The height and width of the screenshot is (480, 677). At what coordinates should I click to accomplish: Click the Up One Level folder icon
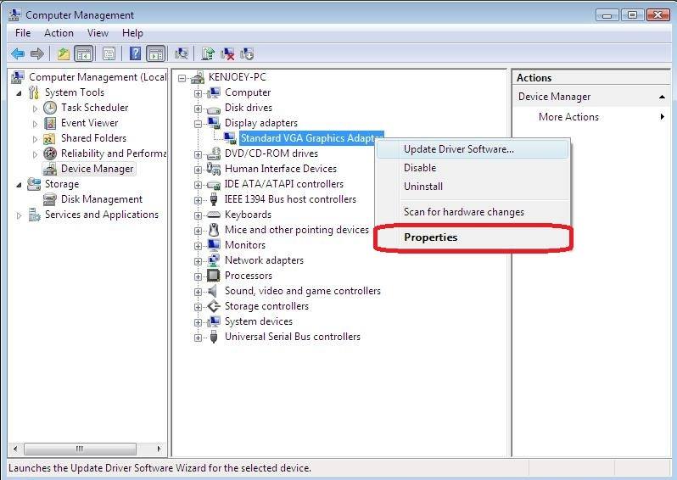coord(63,53)
